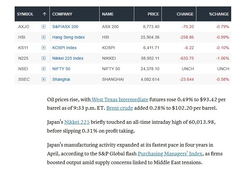Open the S&P/ASX 200 link
235x170 pixels.
[65, 27]
